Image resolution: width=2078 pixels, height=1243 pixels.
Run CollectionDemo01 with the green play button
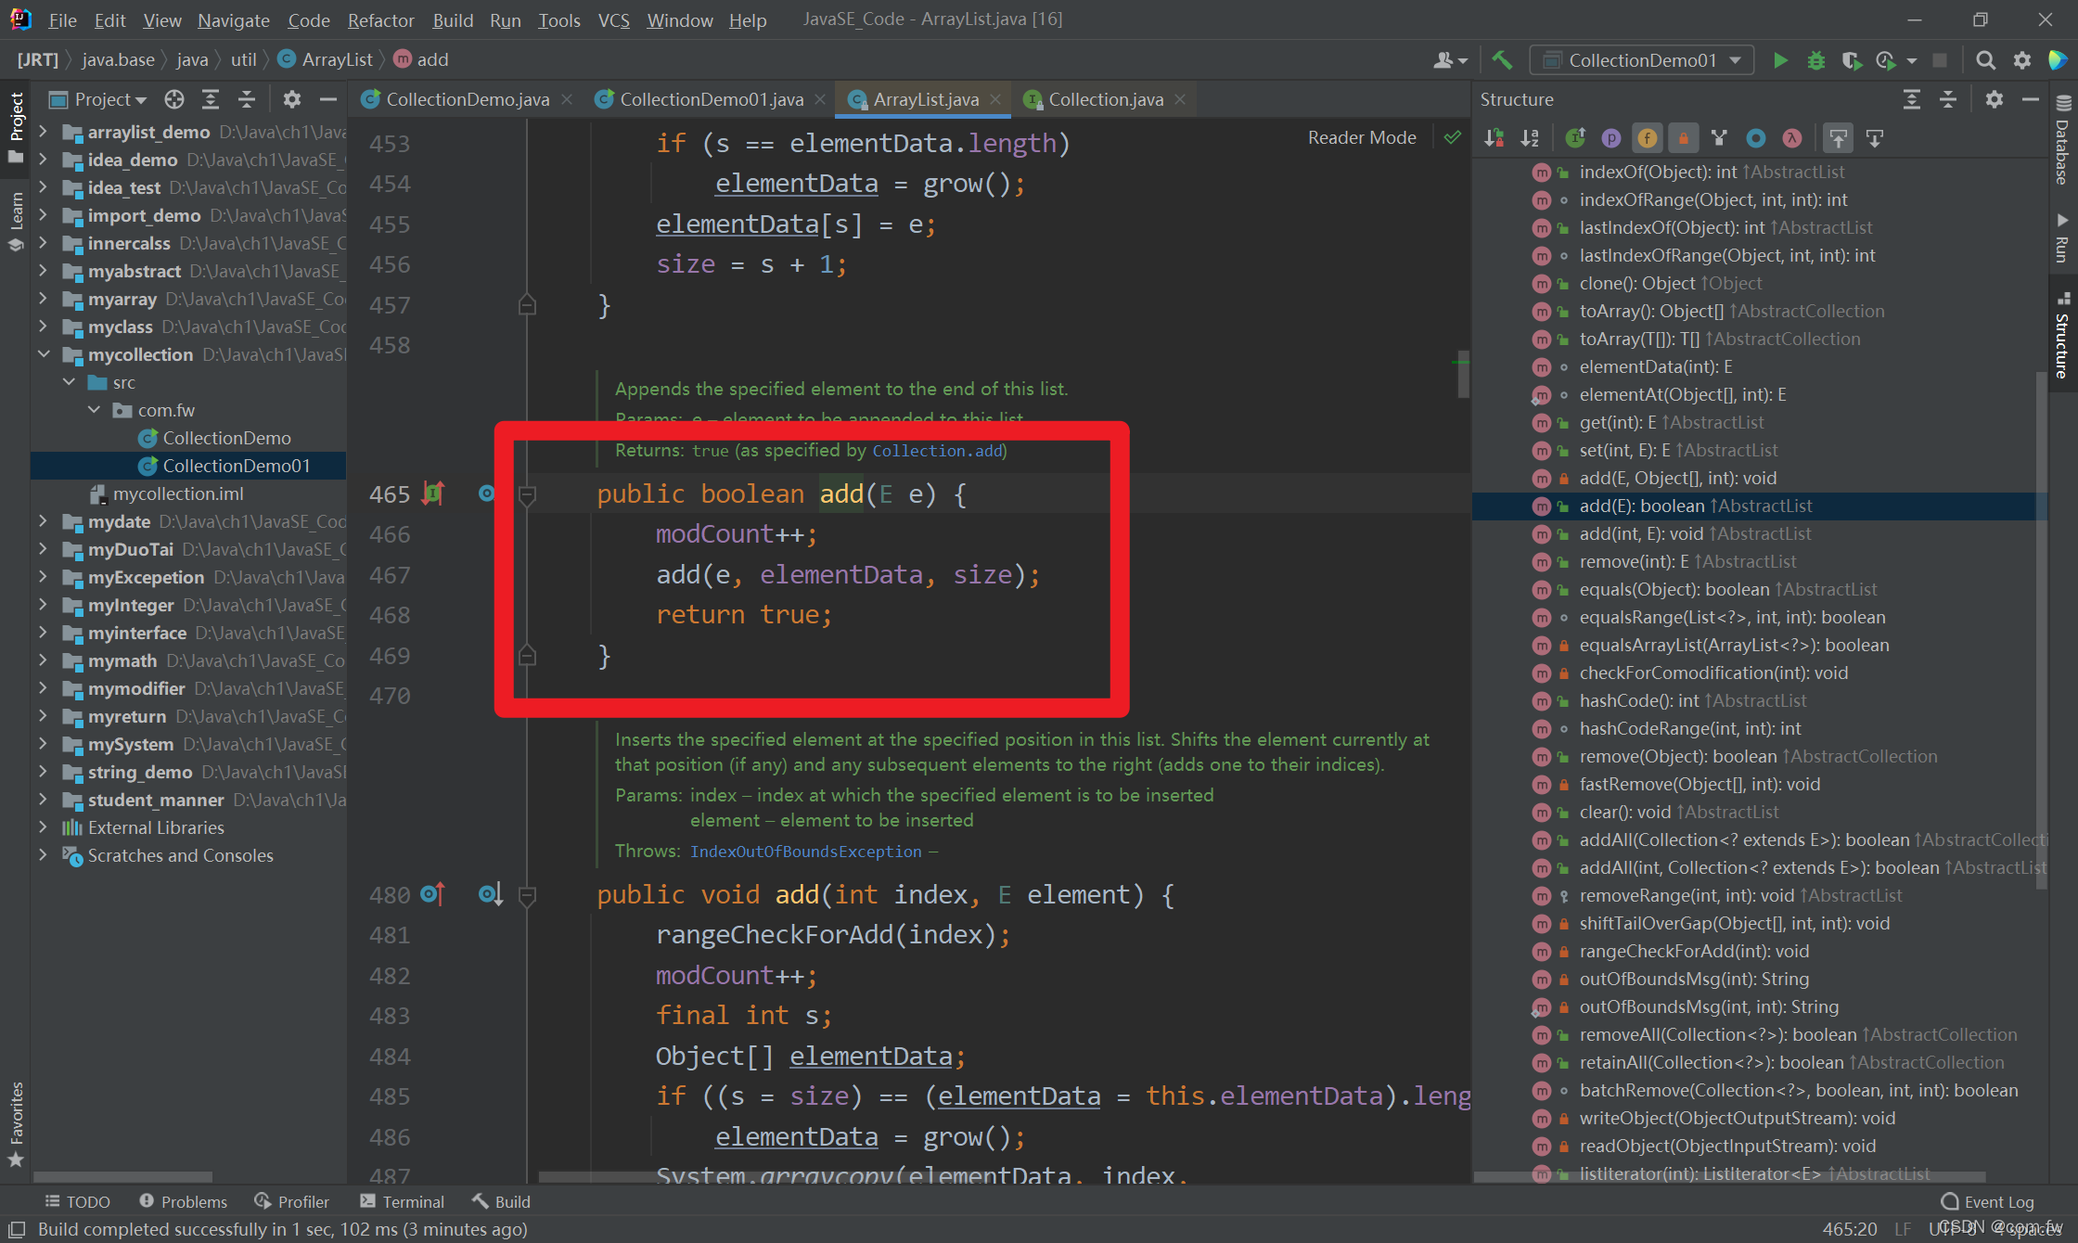pos(1779,60)
